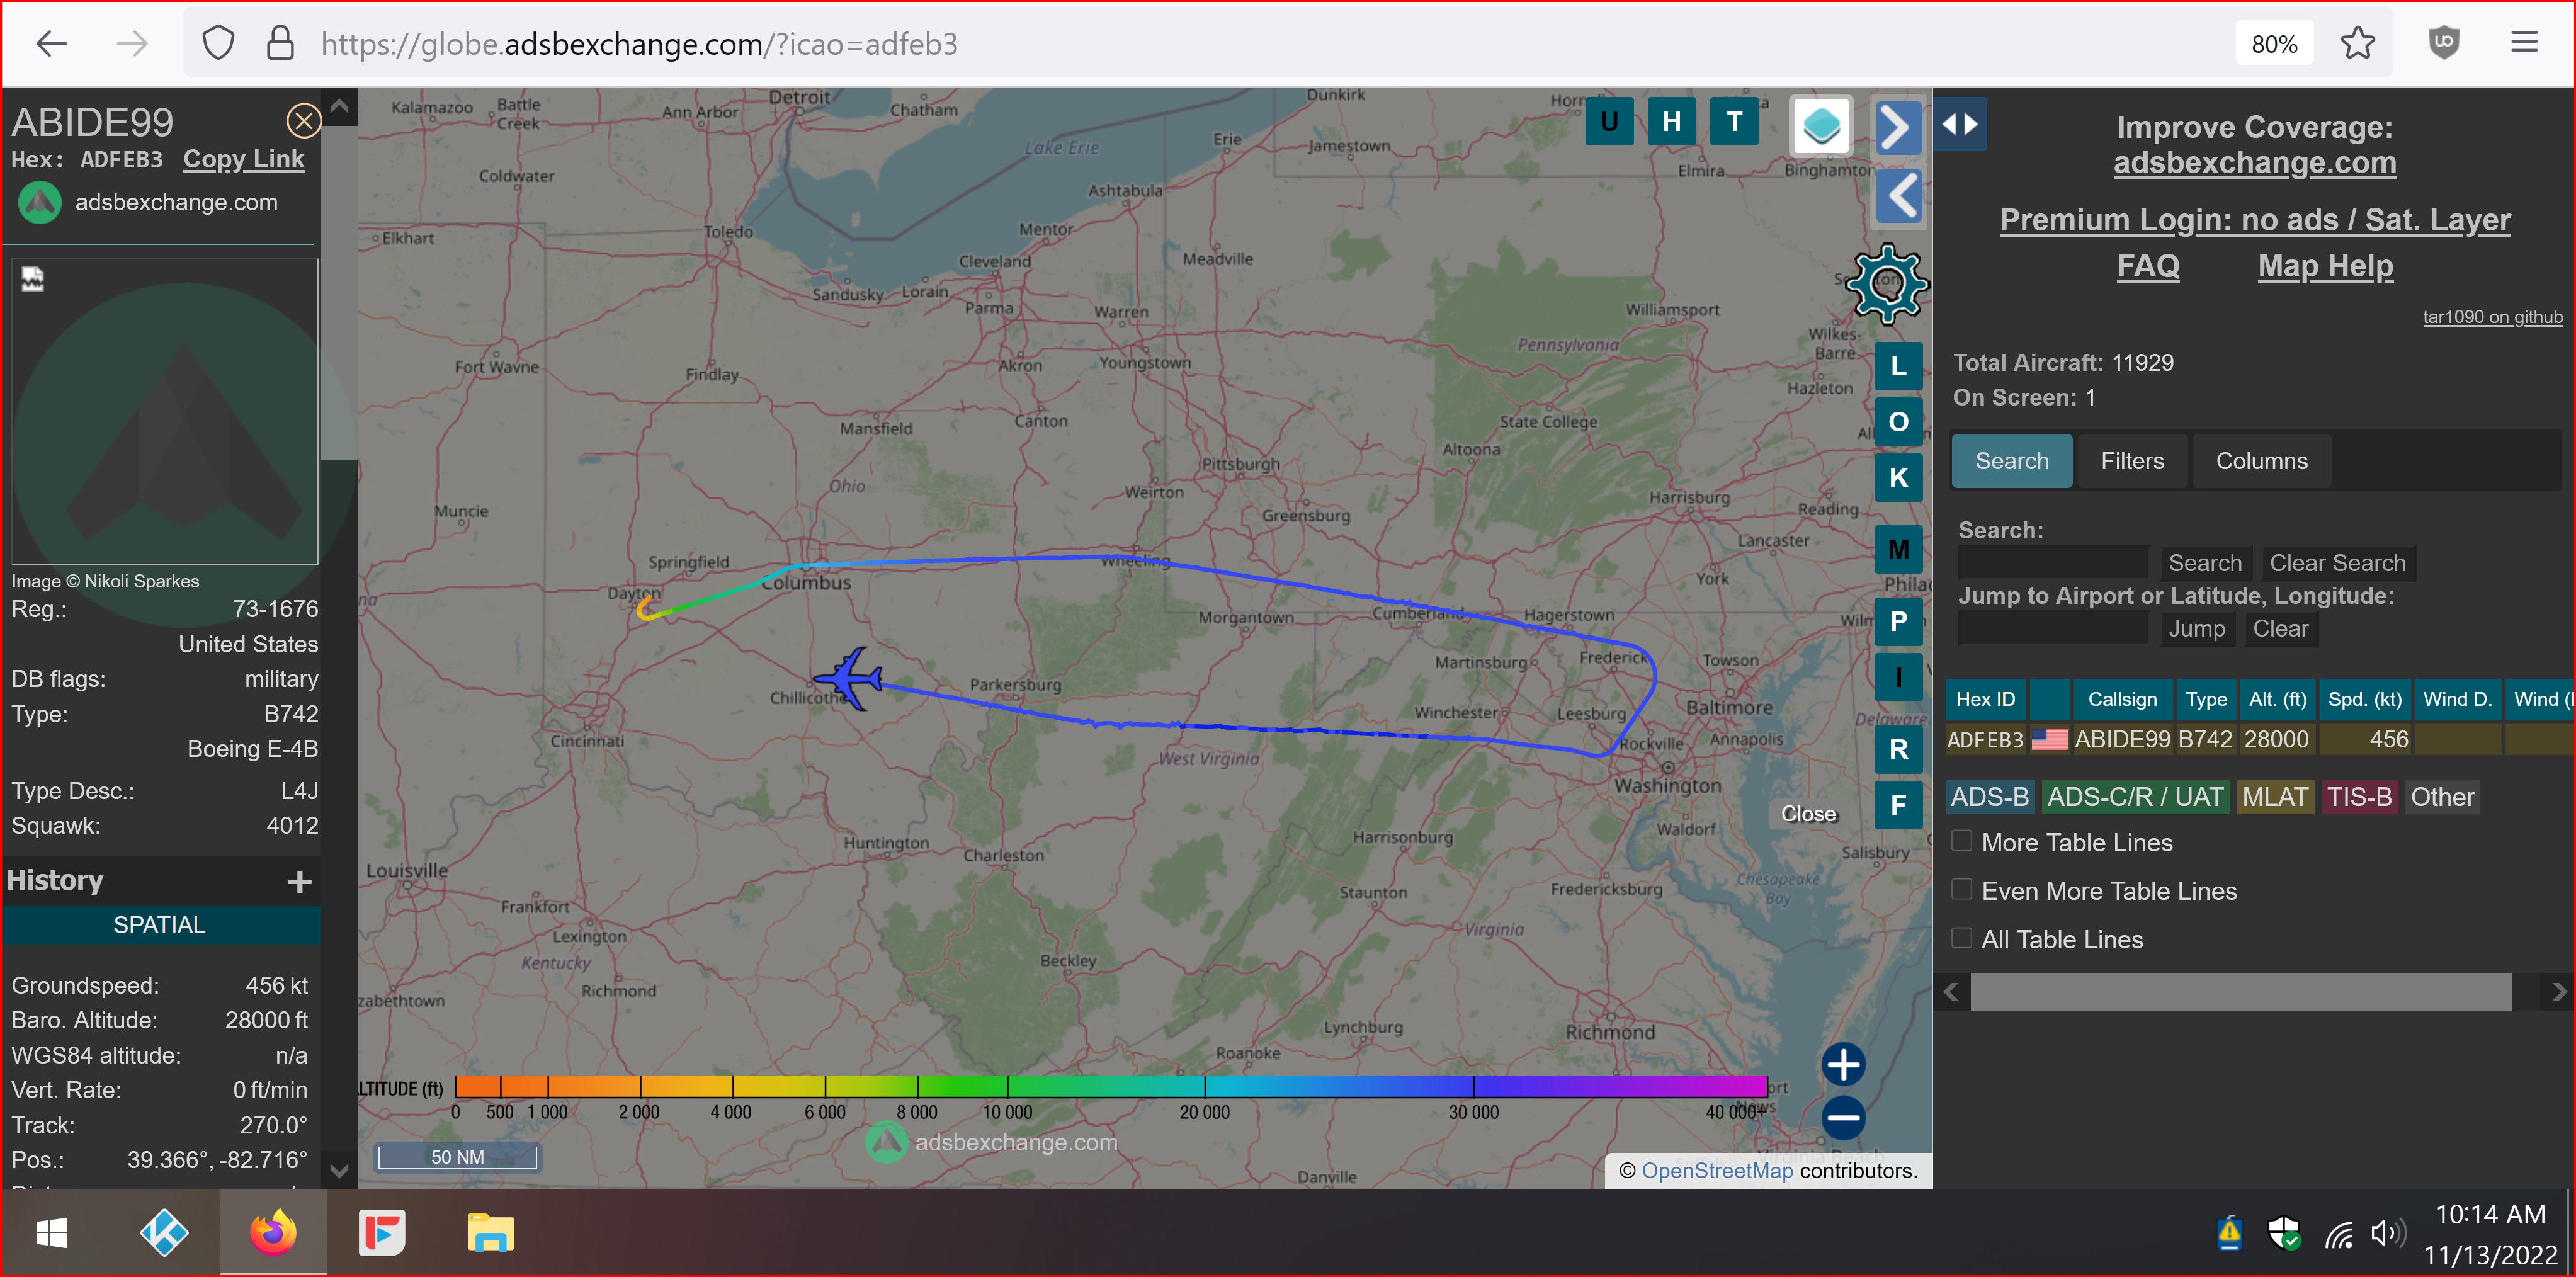Switch to the Search tab

(2011, 461)
